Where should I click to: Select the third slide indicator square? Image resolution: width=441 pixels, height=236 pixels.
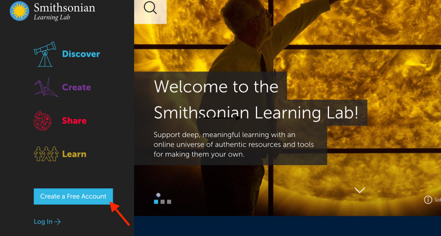point(169,201)
